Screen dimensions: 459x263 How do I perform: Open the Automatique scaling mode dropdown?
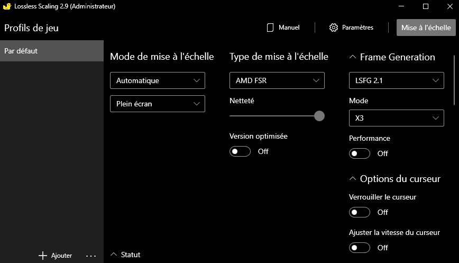(x=157, y=80)
